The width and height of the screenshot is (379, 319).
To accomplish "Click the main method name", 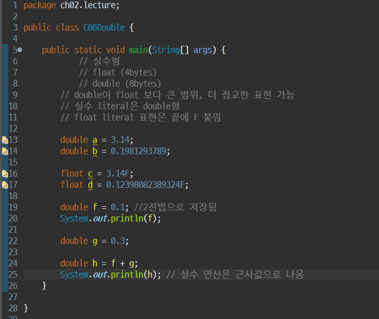I will pos(138,50).
